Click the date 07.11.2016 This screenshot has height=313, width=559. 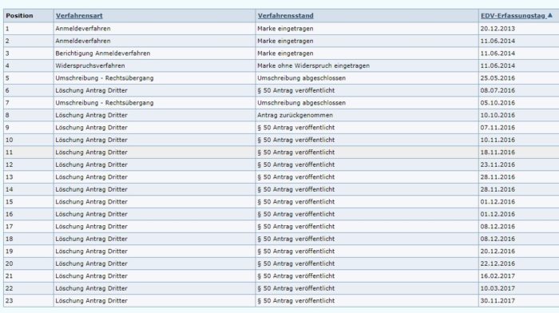(498, 128)
